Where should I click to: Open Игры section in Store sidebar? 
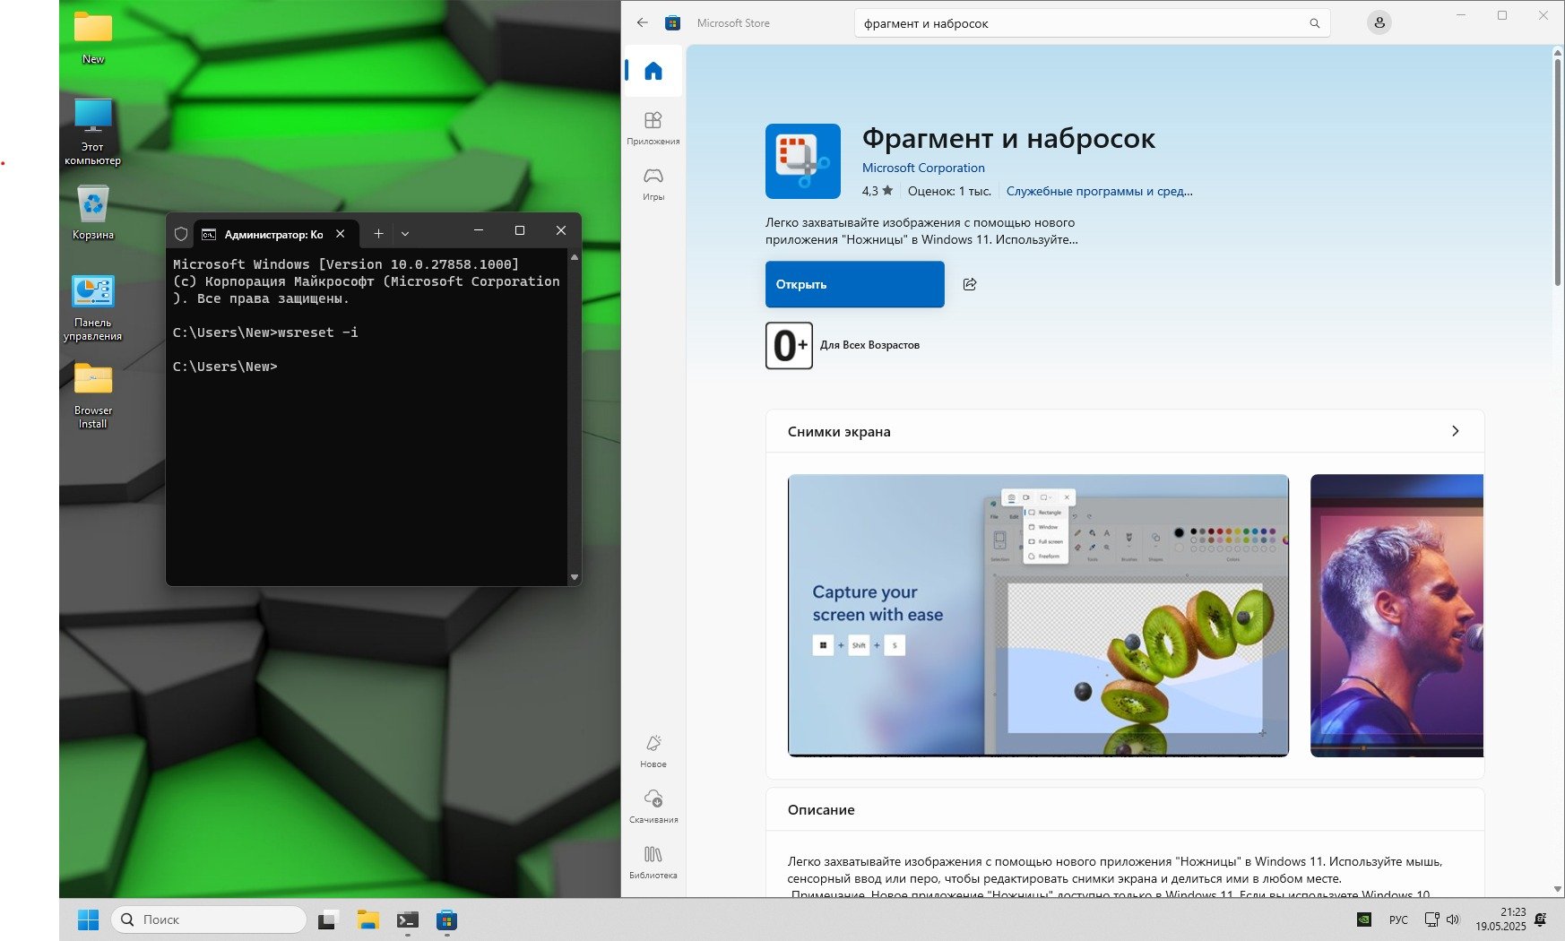653,183
